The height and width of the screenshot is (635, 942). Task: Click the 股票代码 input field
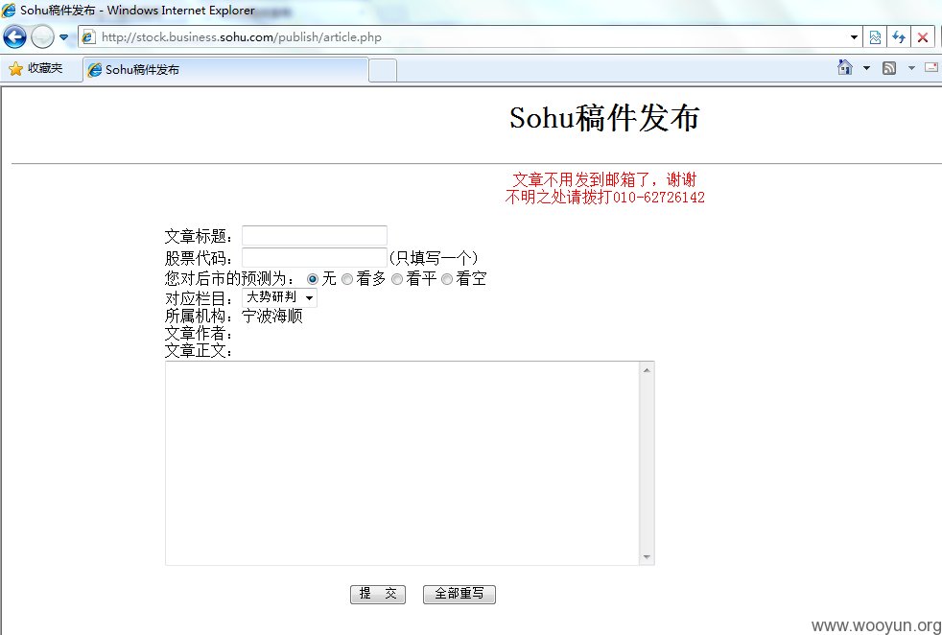(315, 257)
